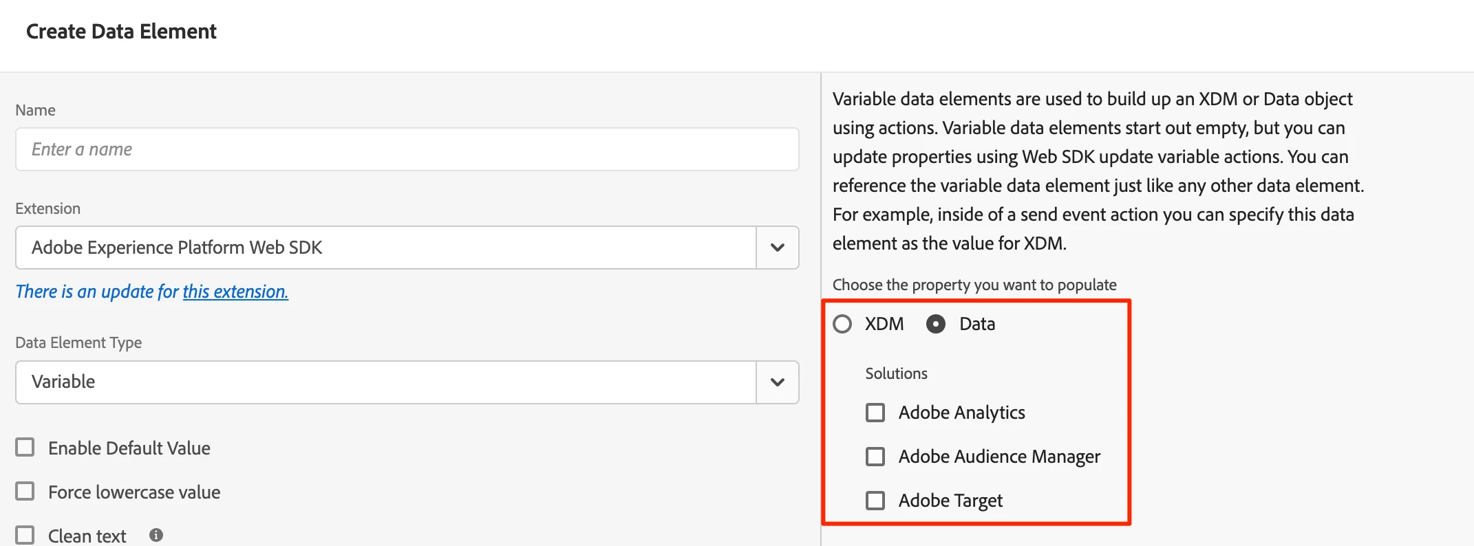Click the 'Create Data Element' title
This screenshot has width=1474, height=546.
(x=121, y=32)
